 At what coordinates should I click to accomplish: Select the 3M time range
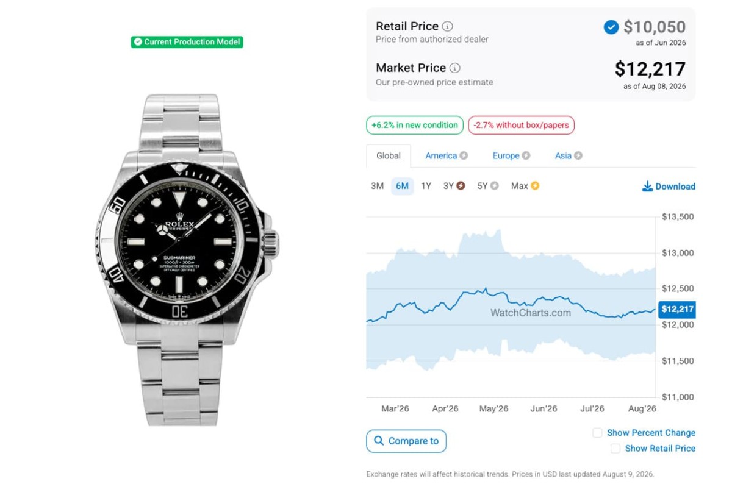377,186
